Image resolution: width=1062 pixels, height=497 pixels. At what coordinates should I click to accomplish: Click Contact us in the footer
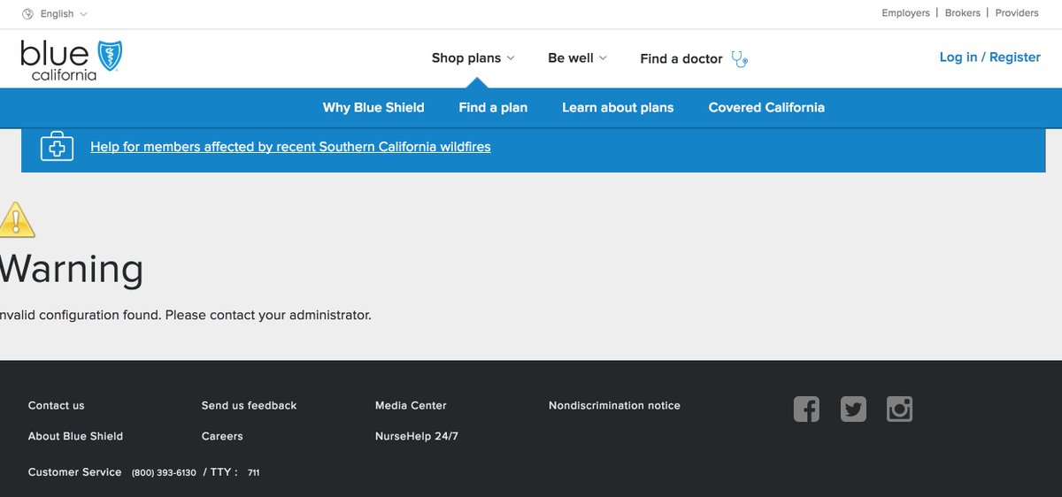pyautogui.click(x=57, y=406)
